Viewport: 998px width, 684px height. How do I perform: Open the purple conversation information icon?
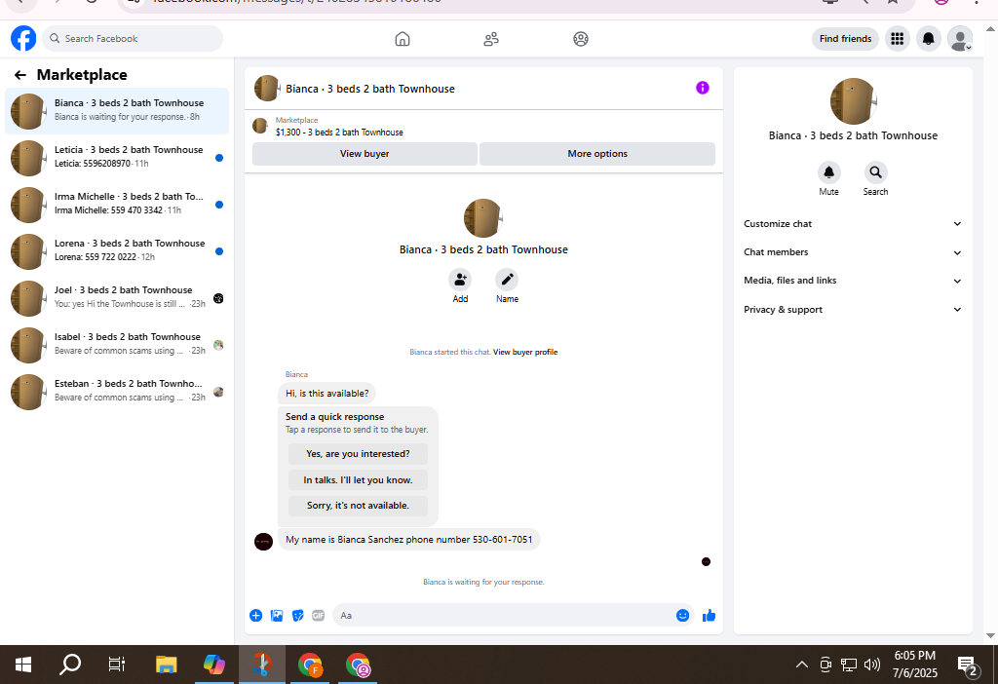(x=703, y=88)
